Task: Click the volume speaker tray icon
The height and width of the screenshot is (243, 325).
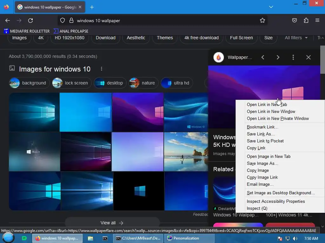Action: pos(295,239)
